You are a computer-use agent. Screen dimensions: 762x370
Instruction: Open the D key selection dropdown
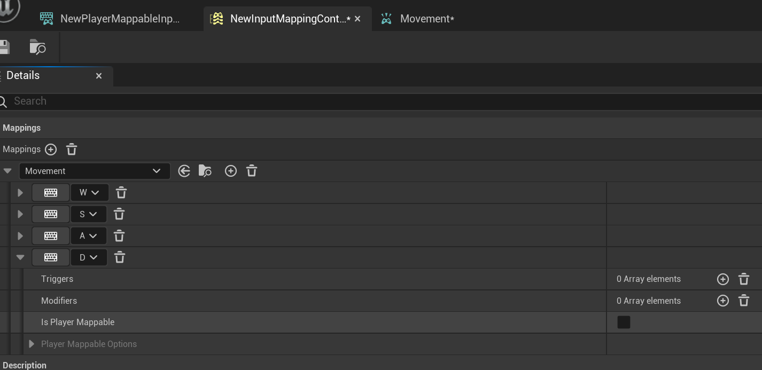pyautogui.click(x=89, y=257)
